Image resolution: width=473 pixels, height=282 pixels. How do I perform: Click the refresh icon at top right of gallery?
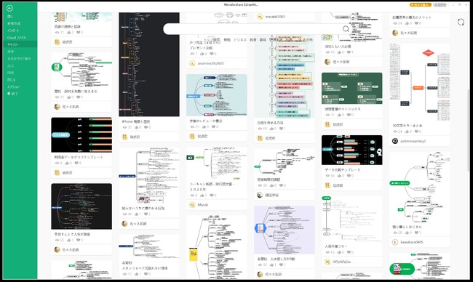[461, 22]
